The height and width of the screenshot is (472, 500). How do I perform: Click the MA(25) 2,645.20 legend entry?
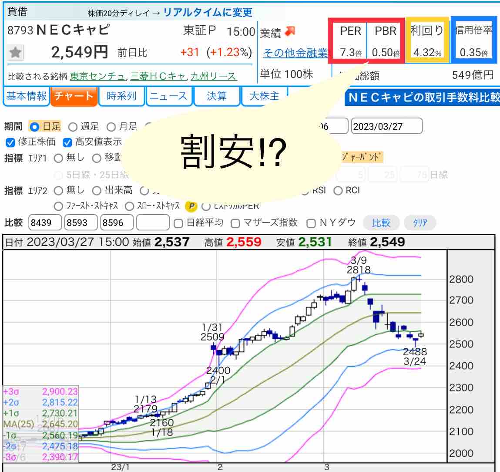coord(40,424)
